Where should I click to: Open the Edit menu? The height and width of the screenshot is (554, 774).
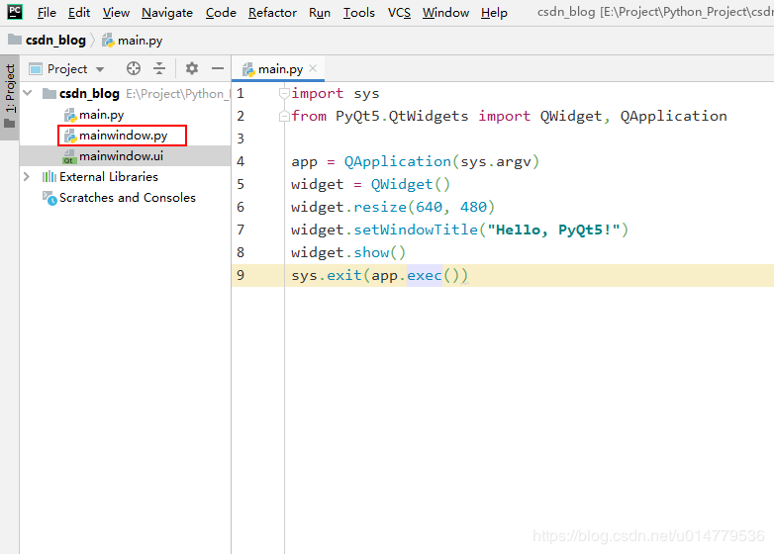[79, 12]
